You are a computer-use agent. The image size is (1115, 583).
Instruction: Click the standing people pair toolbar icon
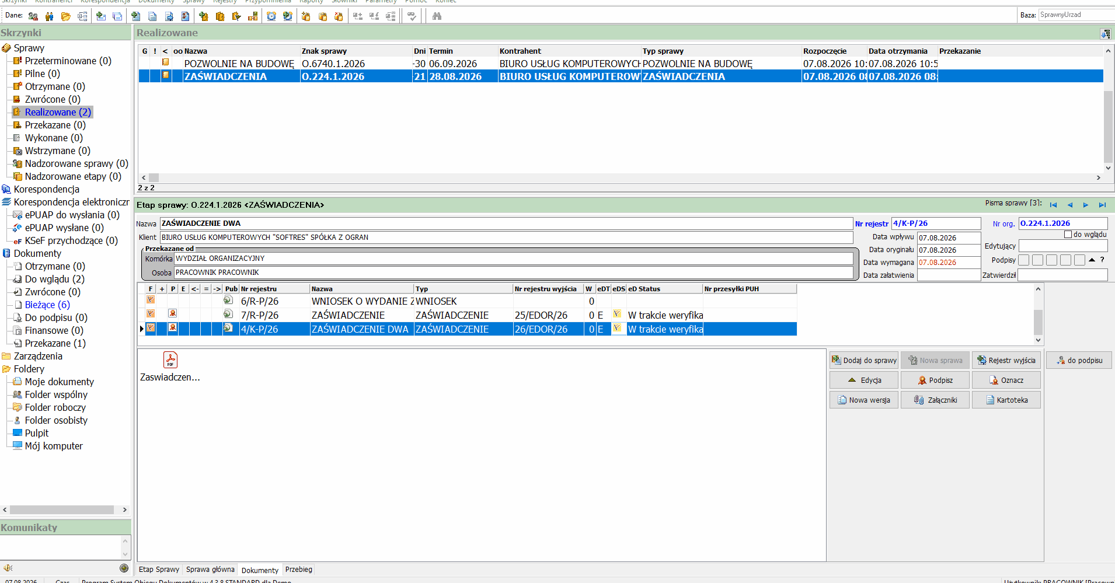point(50,16)
